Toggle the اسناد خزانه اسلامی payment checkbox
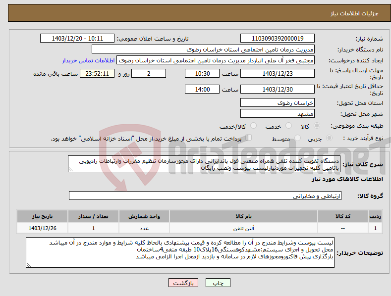This screenshot has height=296, width=391. (248, 138)
